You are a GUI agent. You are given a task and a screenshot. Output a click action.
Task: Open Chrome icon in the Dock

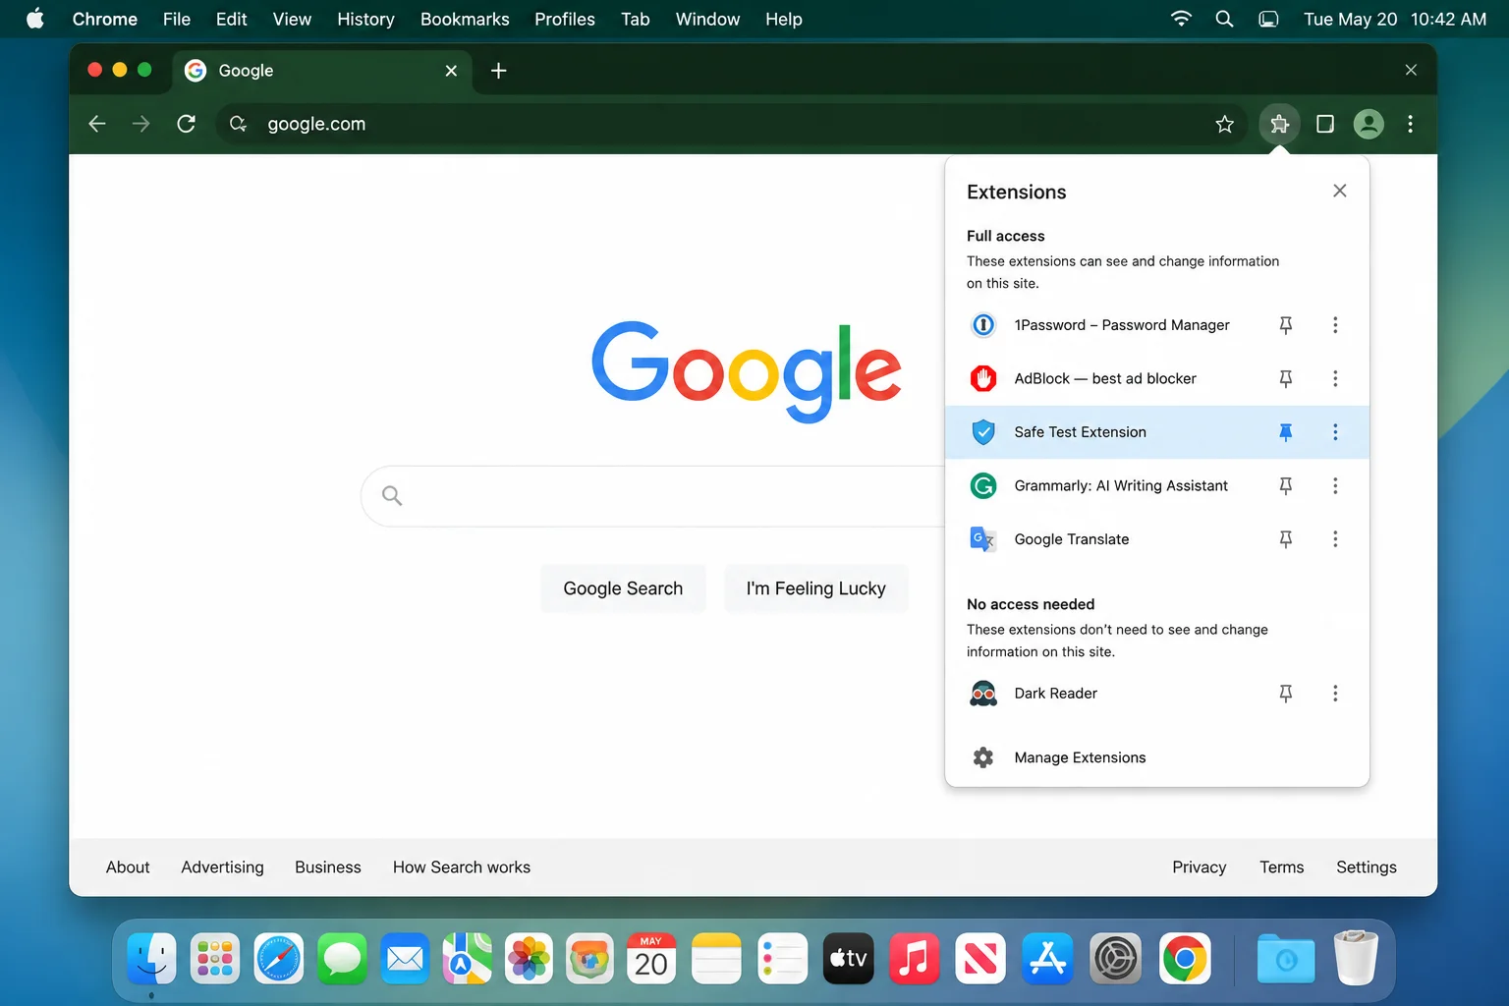pos(1185,959)
